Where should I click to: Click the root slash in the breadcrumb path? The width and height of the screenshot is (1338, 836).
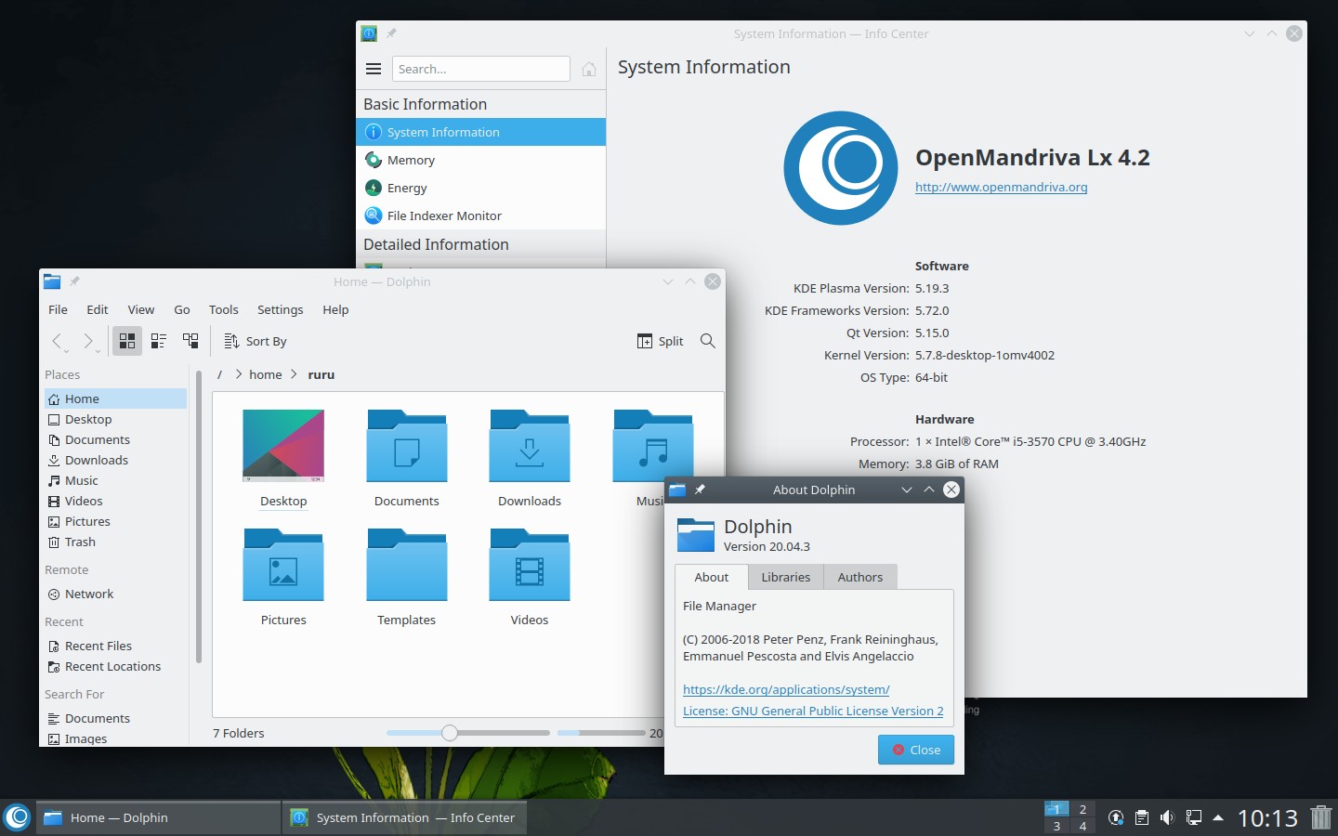pyautogui.click(x=219, y=374)
